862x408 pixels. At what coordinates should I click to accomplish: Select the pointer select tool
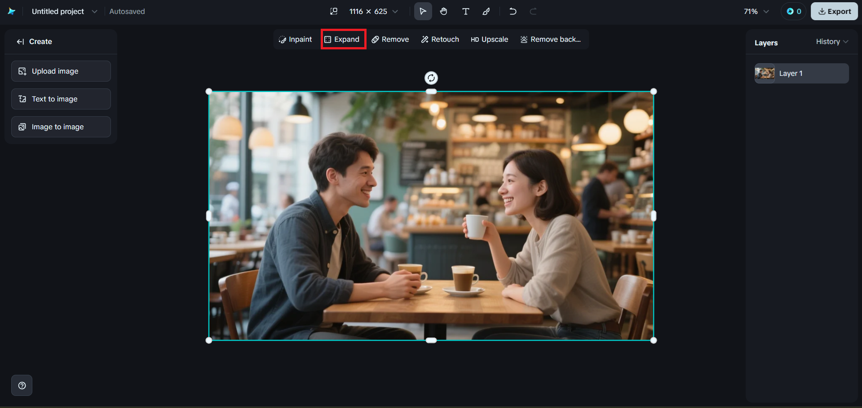tap(423, 11)
